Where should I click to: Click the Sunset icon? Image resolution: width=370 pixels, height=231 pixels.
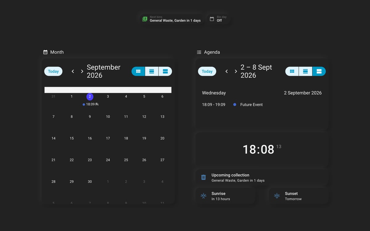click(277, 196)
